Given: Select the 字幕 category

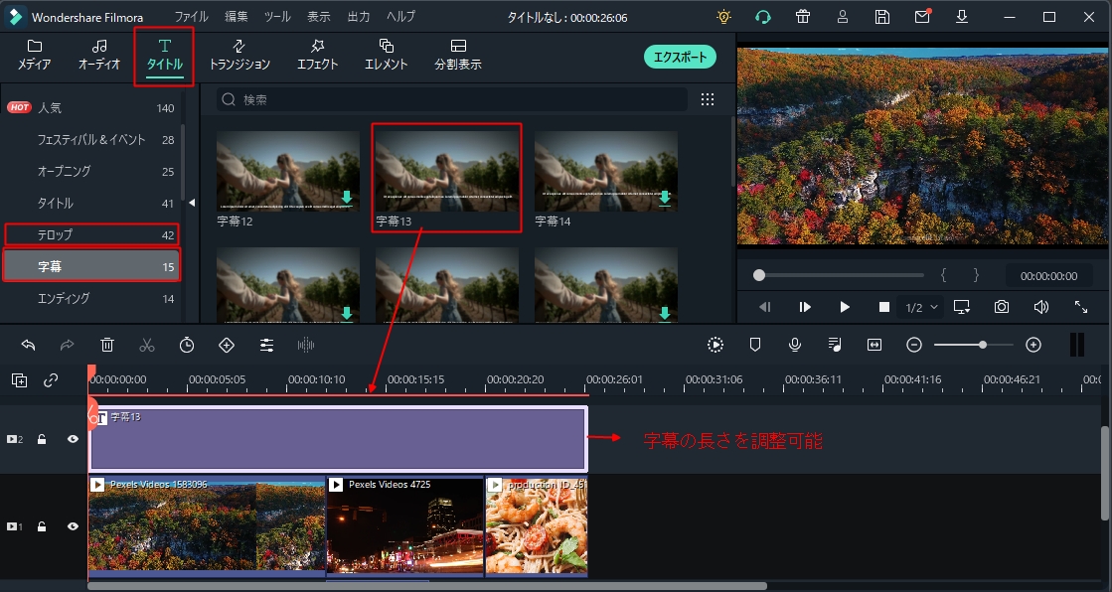Looking at the screenshot, I should [90, 266].
